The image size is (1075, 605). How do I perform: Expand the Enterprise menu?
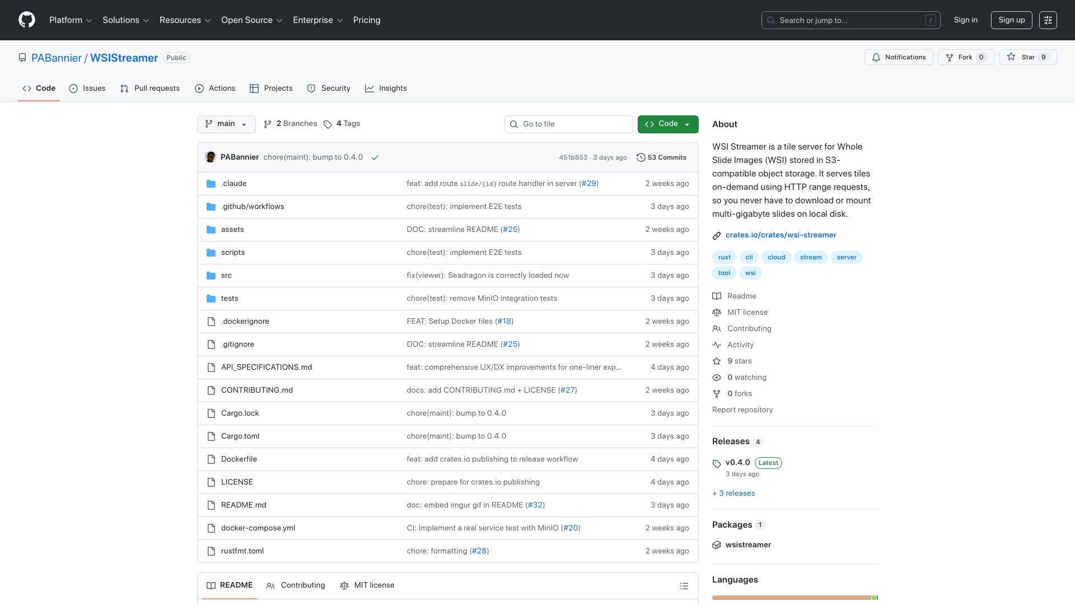(318, 20)
